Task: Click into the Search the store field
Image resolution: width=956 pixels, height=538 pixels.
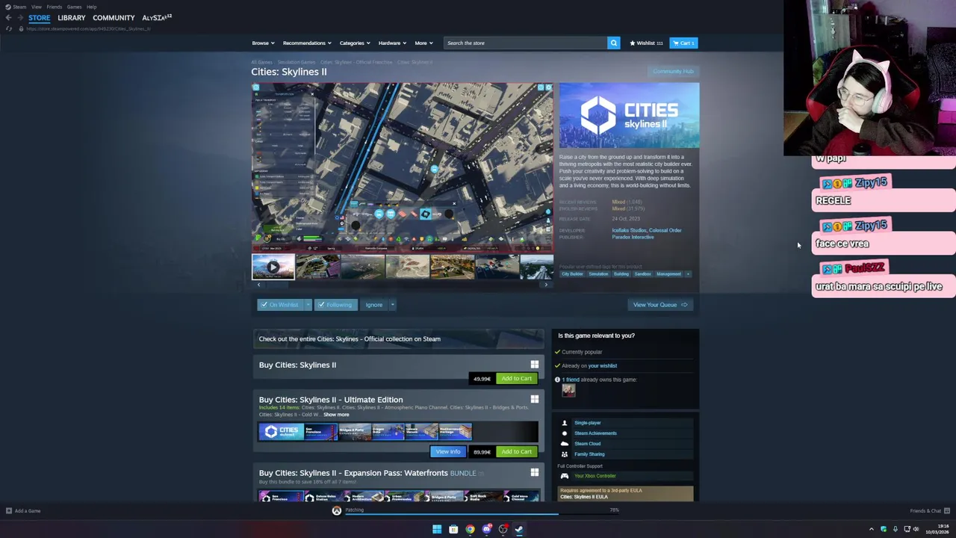Action: tap(526, 43)
